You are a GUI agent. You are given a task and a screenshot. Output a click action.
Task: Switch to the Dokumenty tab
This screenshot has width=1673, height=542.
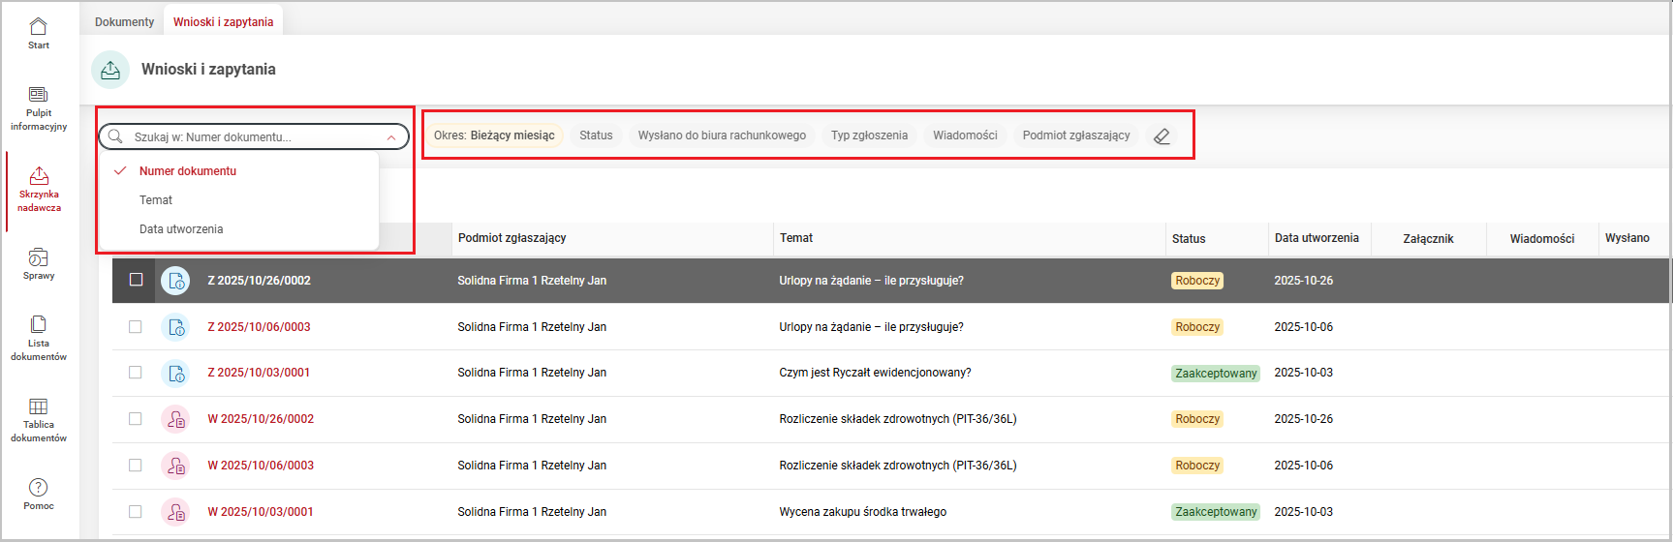tap(124, 21)
